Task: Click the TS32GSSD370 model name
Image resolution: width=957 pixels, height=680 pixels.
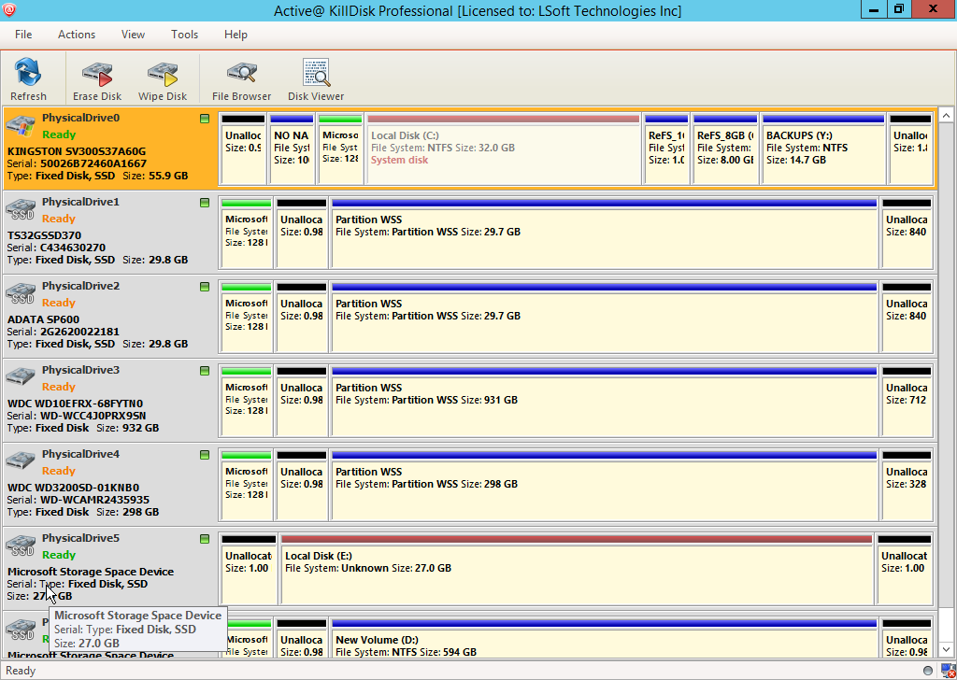Action: [44, 235]
